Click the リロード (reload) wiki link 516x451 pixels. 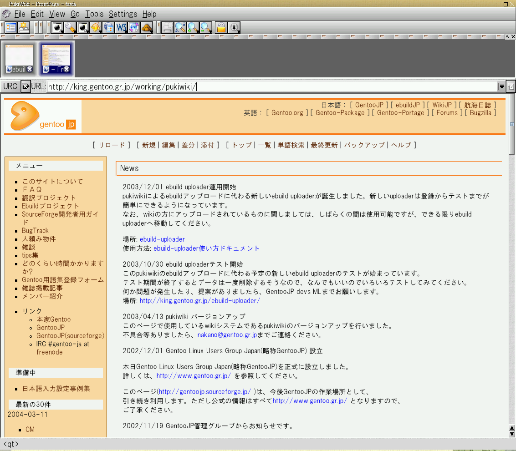point(112,145)
